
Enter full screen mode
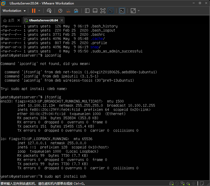103,11
